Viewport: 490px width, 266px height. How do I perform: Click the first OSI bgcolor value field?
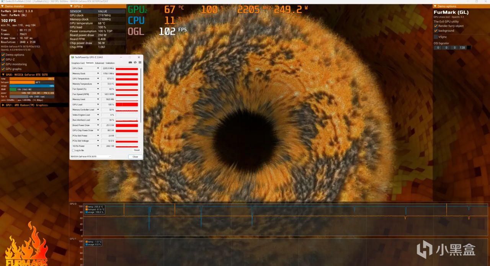[x=438, y=48]
